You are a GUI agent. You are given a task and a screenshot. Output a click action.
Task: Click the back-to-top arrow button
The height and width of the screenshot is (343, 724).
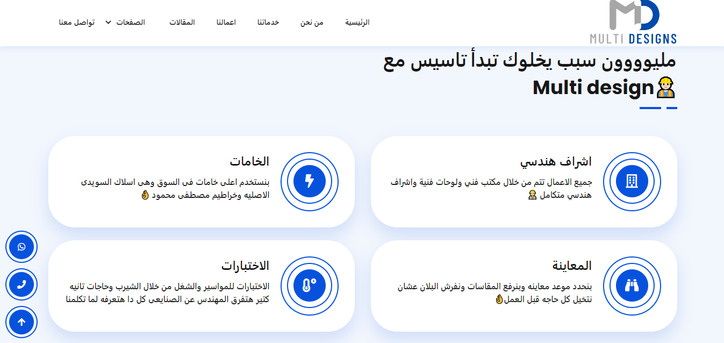21,322
